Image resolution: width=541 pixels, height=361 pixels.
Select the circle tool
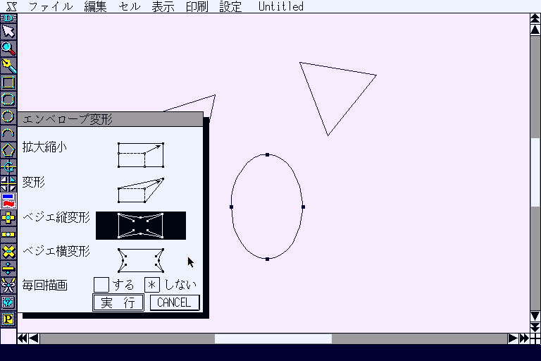(8, 116)
